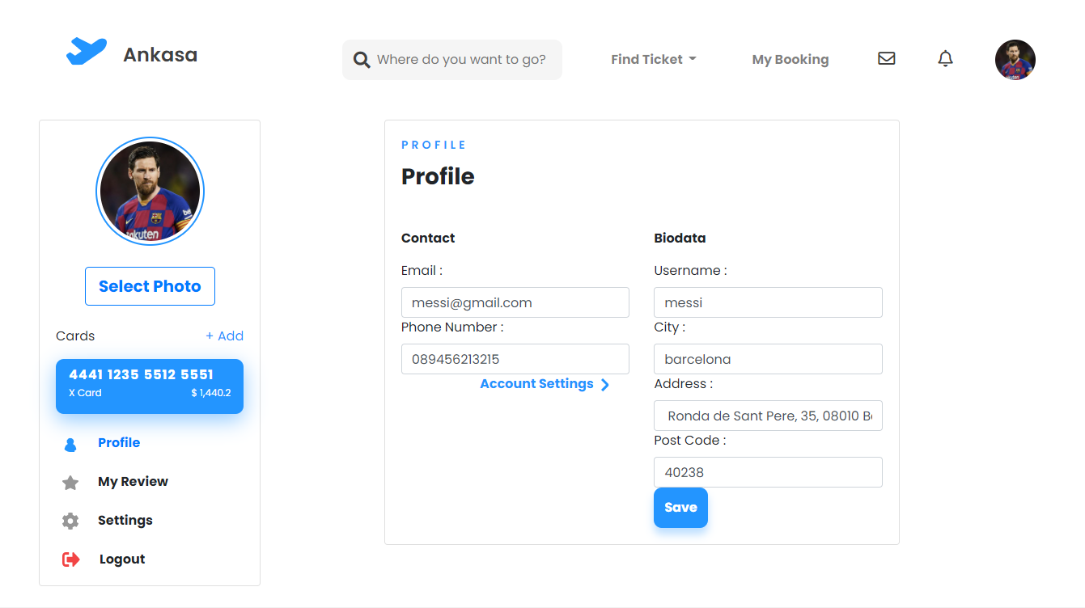This screenshot has width=1085, height=608.
Task: Click the Username input field
Action: (x=768, y=302)
